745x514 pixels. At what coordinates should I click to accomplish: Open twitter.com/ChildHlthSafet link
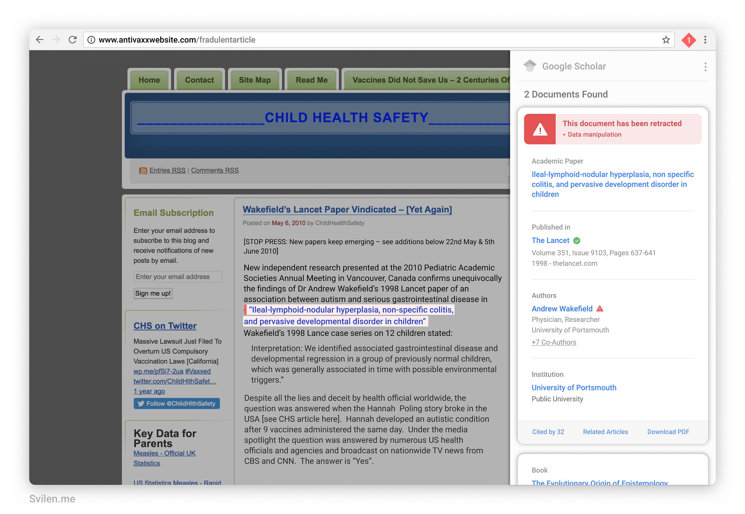pos(175,381)
